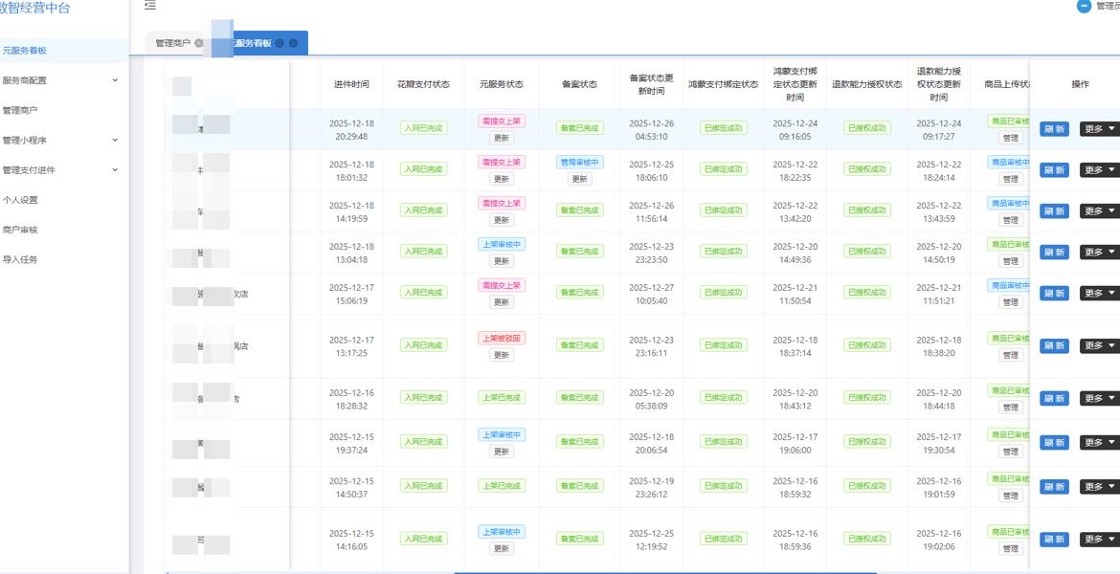Switch to the 管理商户 tab
Screen dimensions: 1120x574
[x=173, y=43]
